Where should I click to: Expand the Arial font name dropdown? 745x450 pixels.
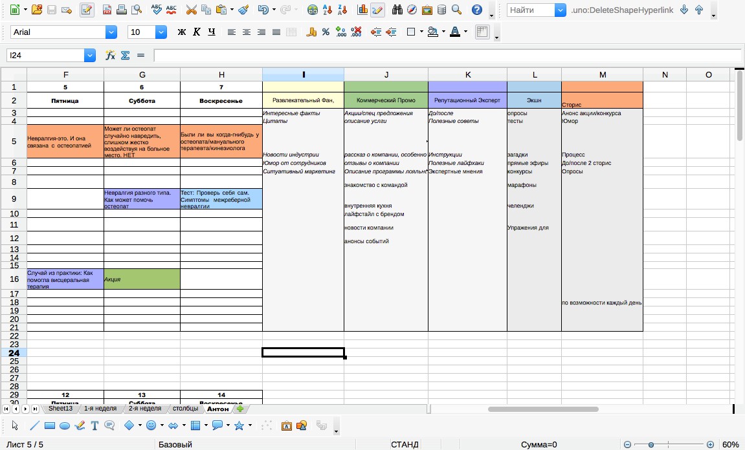[x=111, y=32]
